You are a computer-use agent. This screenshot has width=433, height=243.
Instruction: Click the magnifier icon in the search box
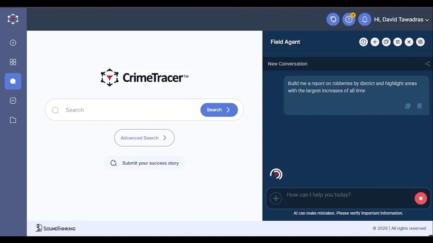coord(55,110)
